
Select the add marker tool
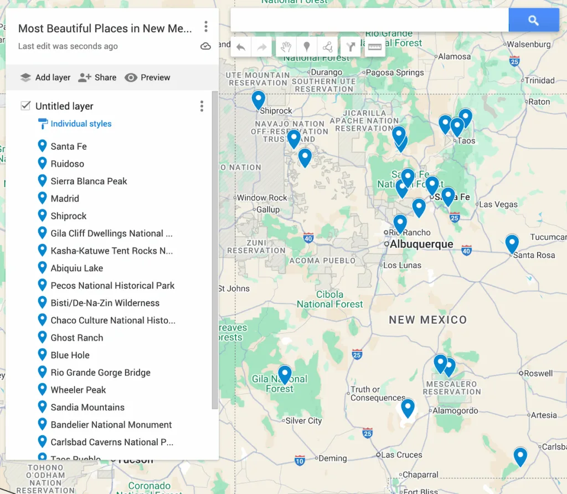pyautogui.click(x=307, y=47)
